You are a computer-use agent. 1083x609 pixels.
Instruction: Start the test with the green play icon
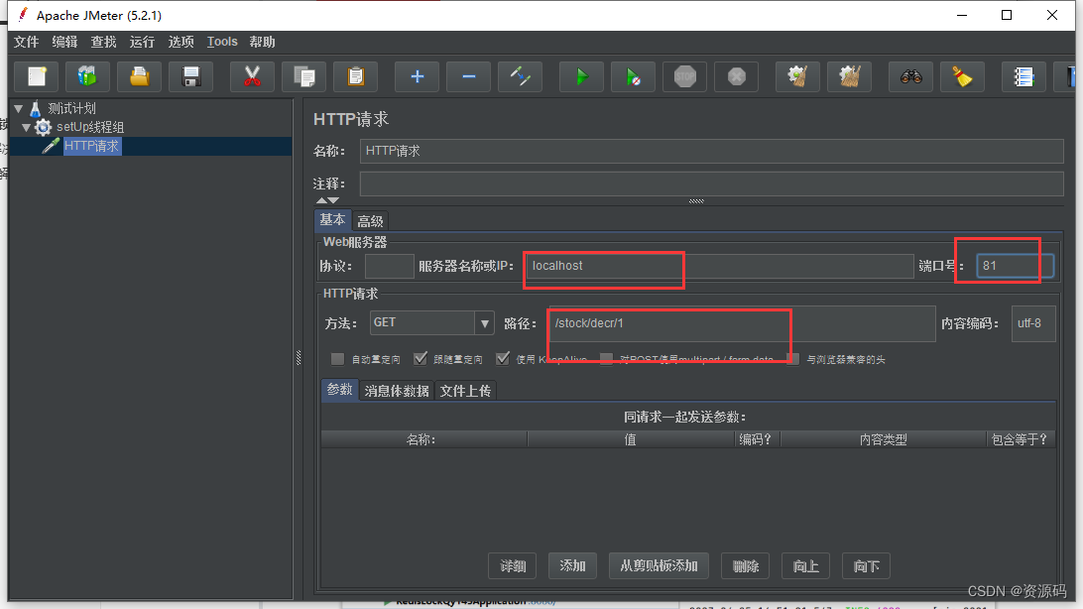coord(581,76)
